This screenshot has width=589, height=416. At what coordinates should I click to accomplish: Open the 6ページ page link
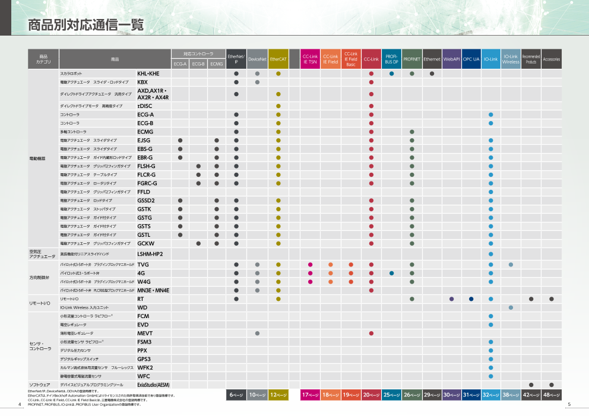[236, 395]
